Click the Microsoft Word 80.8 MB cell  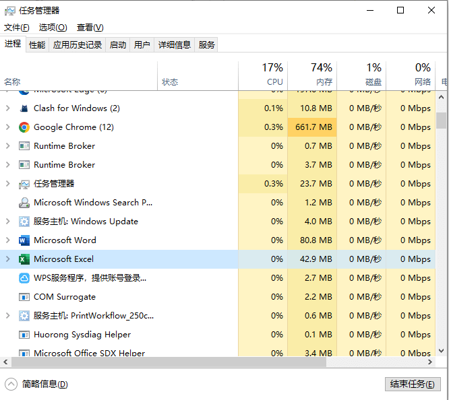(x=312, y=240)
